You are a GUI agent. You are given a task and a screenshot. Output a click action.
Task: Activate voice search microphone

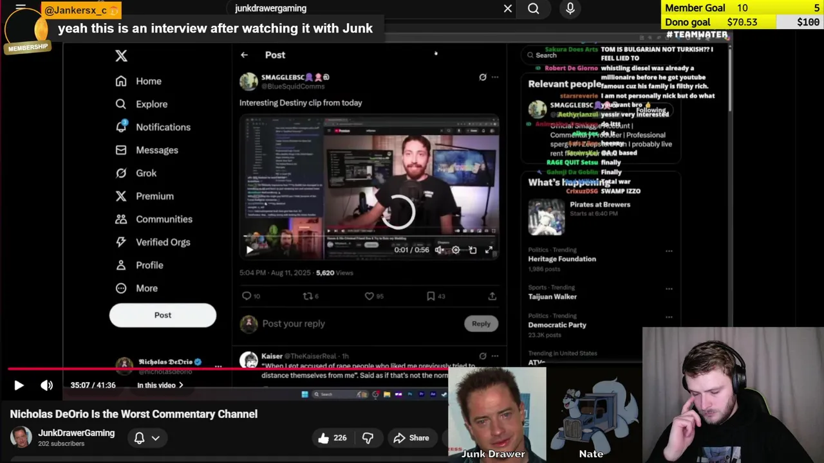tap(570, 8)
